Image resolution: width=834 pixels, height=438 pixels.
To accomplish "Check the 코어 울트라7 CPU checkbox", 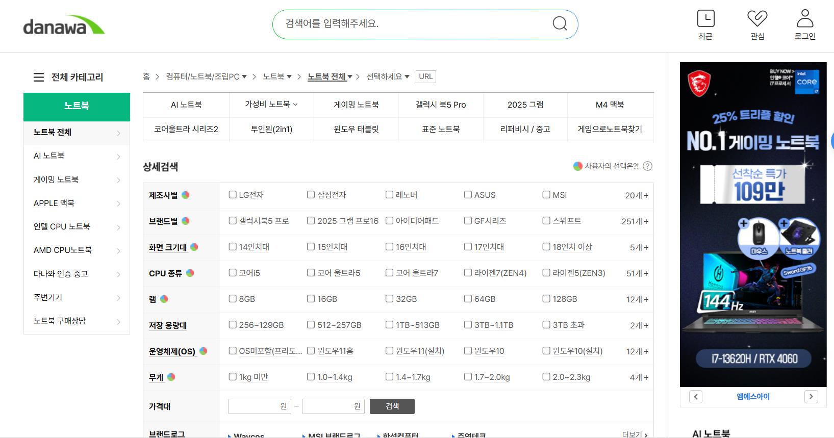I will click(x=389, y=273).
